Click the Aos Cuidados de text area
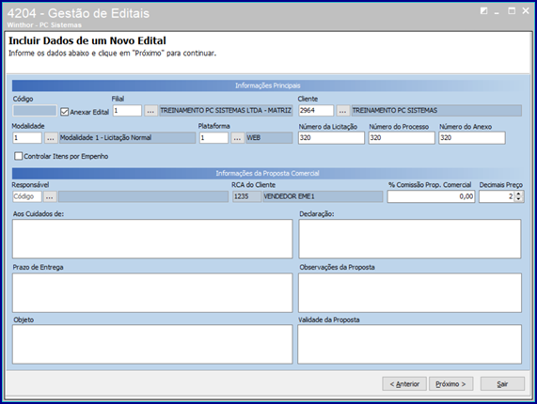Image resolution: width=537 pixels, height=404 pixels. (x=152, y=239)
